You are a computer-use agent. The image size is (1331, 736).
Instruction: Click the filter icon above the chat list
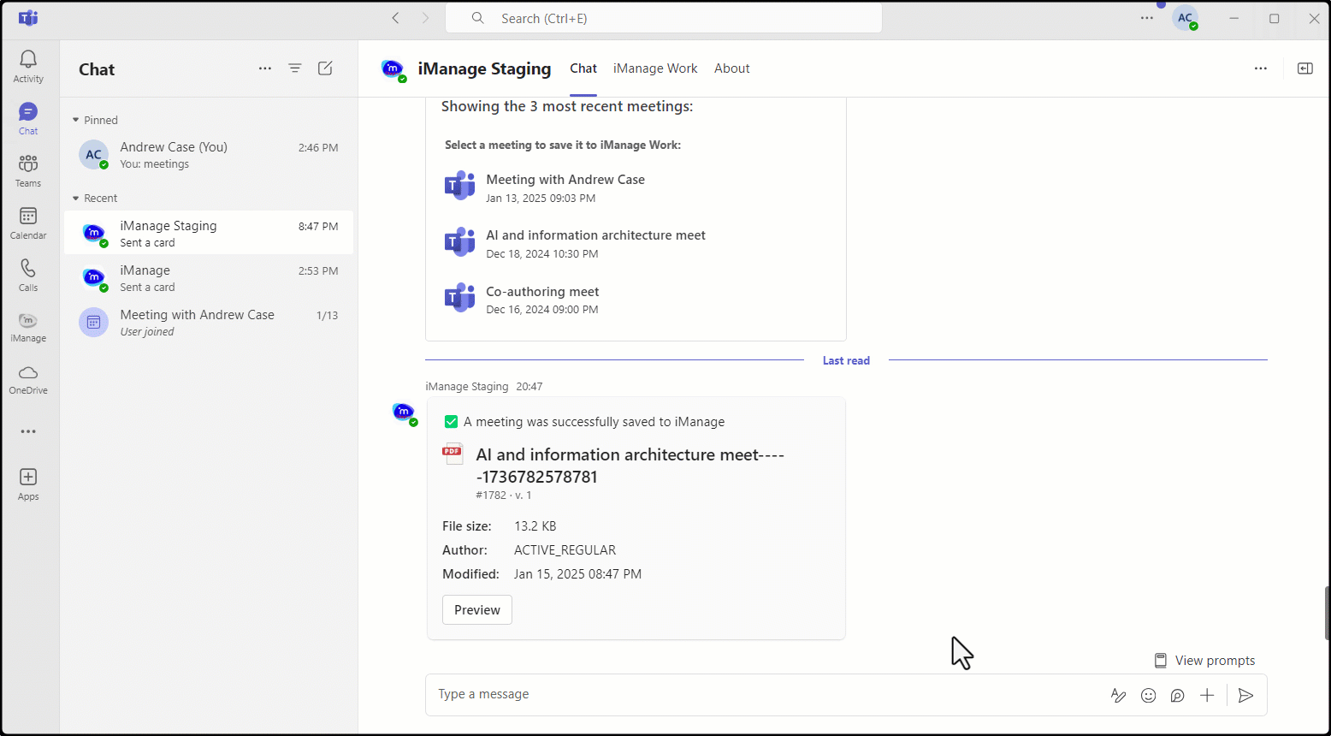click(294, 68)
